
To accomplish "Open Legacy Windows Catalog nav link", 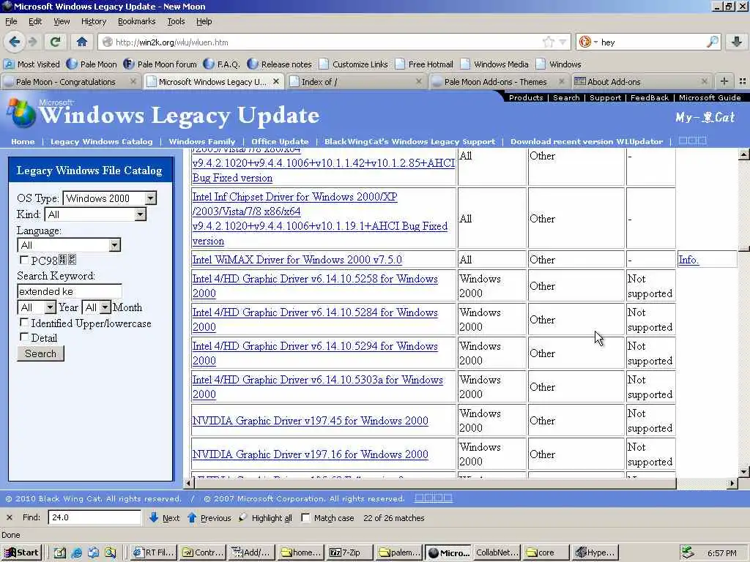I will coord(101,141).
